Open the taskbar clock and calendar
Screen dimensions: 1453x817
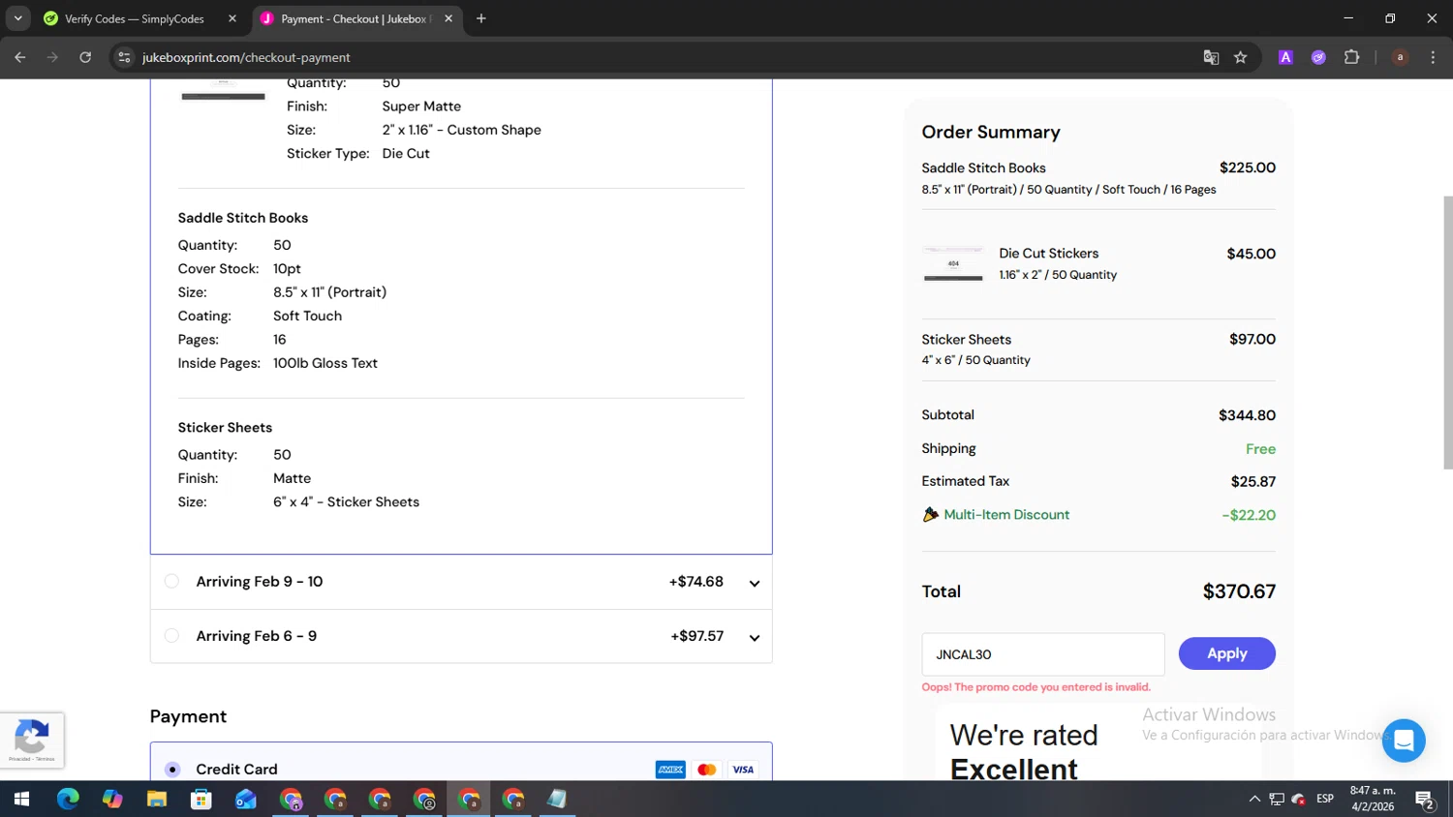point(1373,800)
